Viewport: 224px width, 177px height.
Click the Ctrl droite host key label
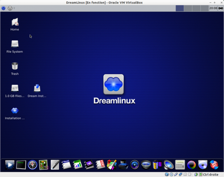pos(210,175)
